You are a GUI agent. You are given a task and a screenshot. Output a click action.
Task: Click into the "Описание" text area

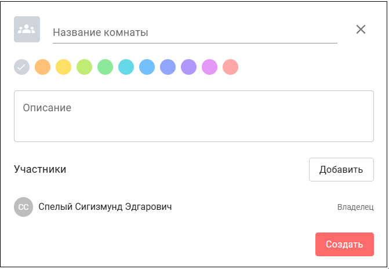(x=194, y=116)
